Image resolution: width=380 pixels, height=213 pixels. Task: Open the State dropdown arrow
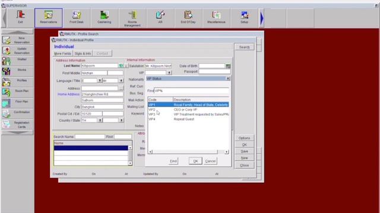(x=121, y=120)
